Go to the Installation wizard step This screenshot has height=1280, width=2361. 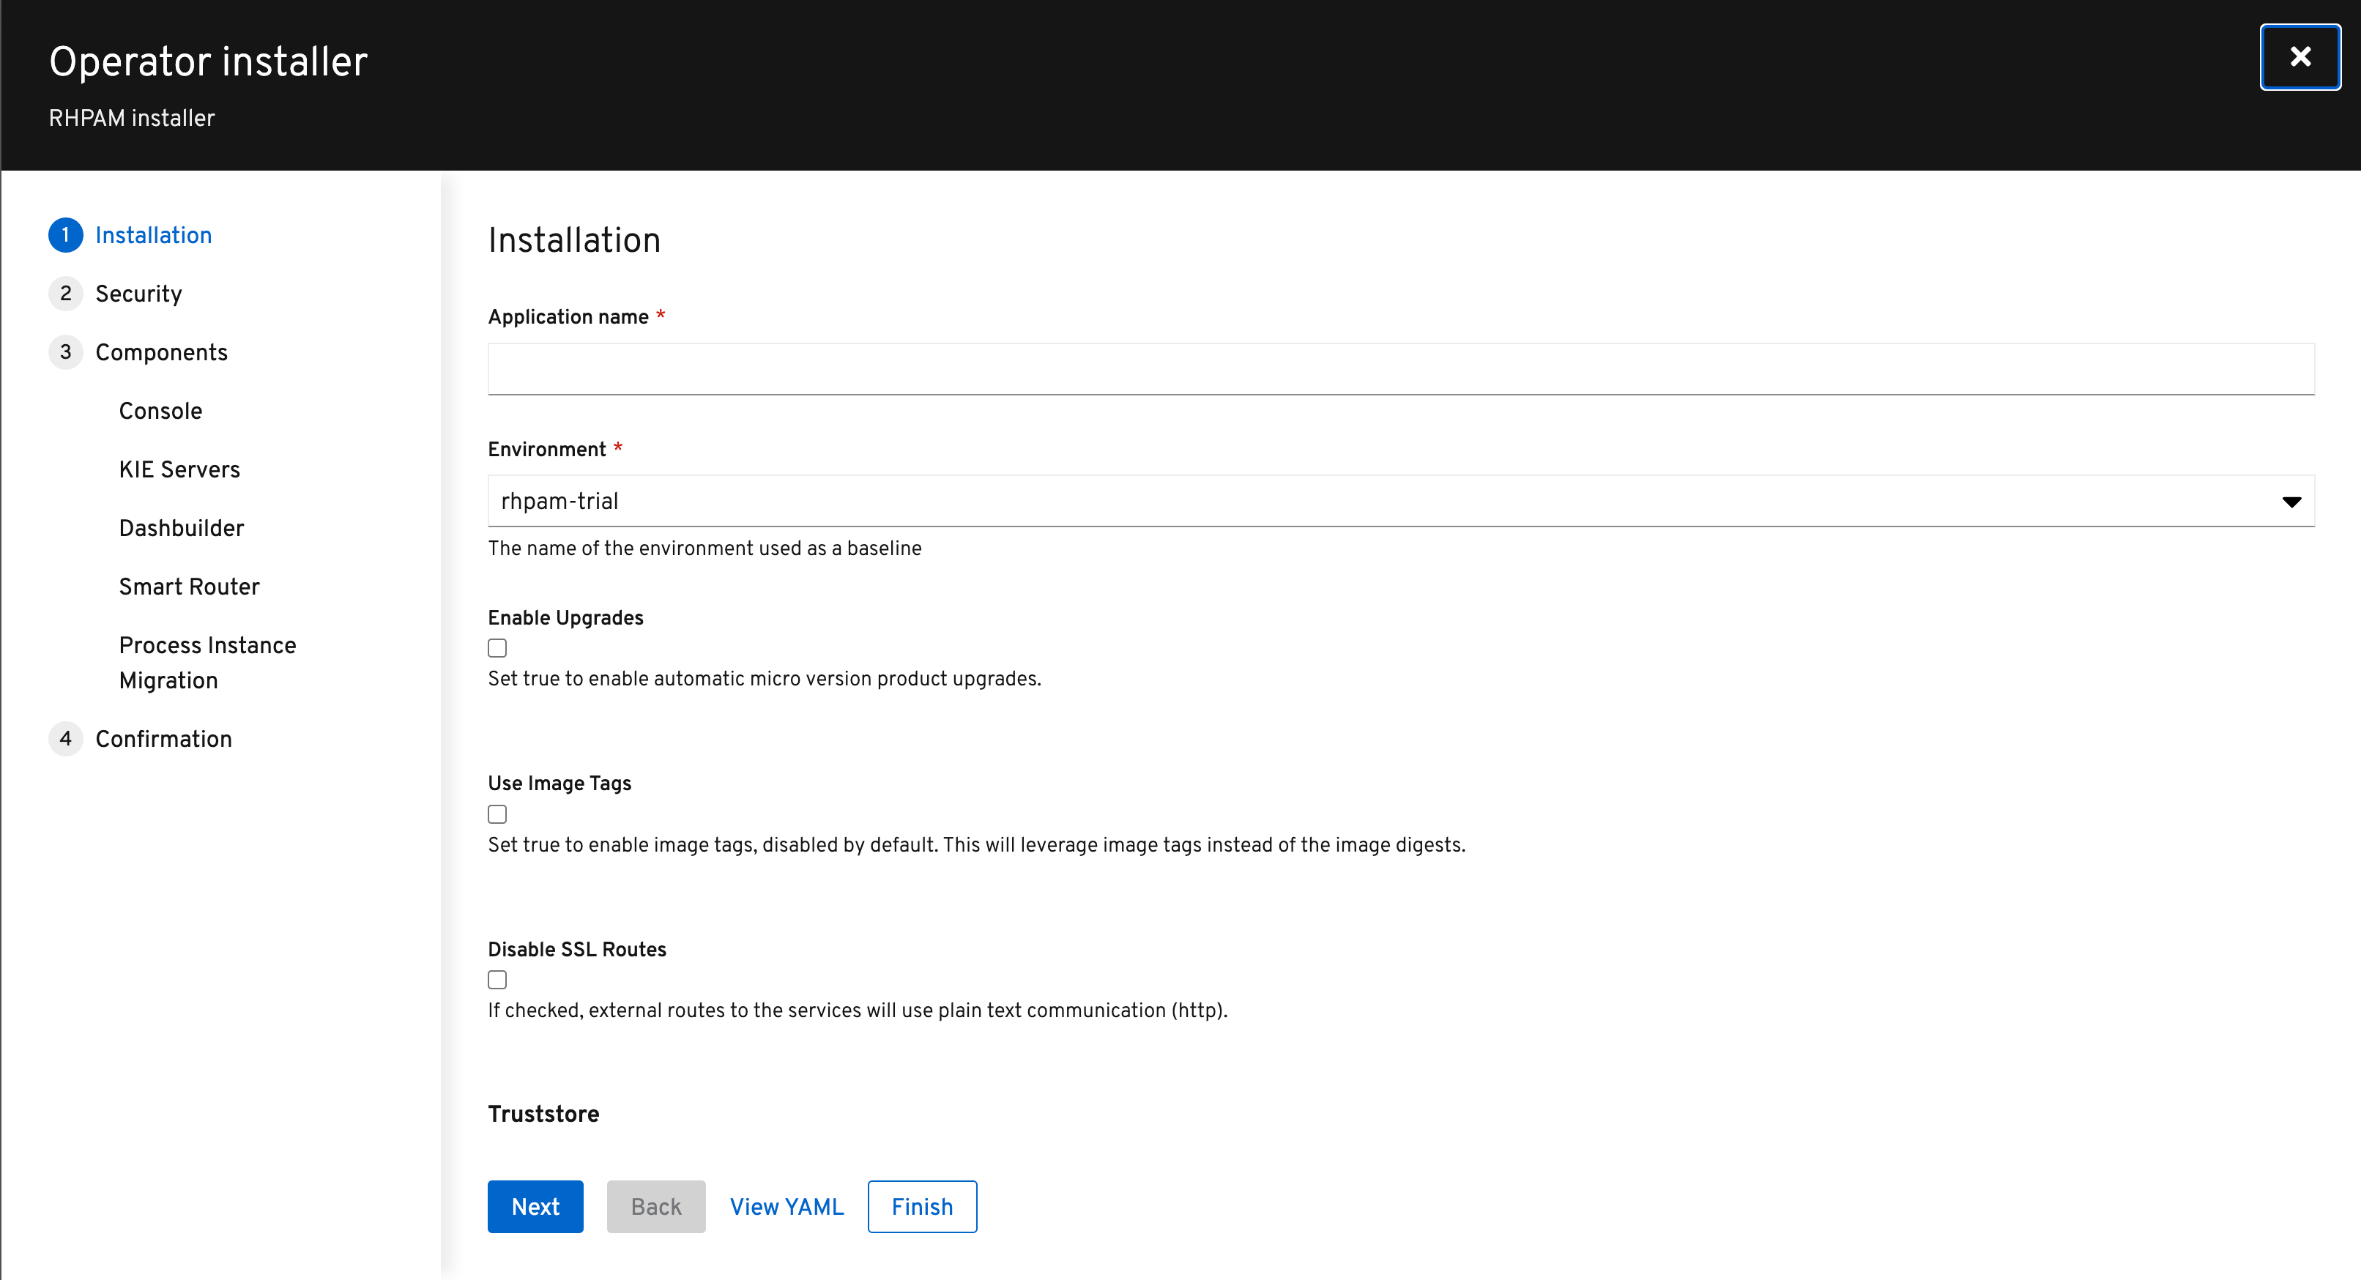(x=153, y=236)
